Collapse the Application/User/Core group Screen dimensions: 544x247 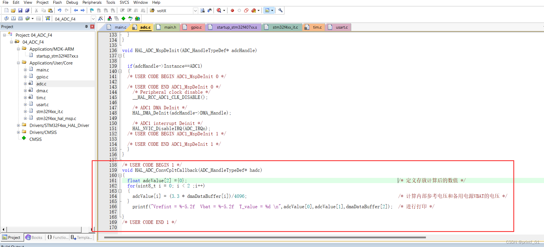pyautogui.click(x=18, y=63)
